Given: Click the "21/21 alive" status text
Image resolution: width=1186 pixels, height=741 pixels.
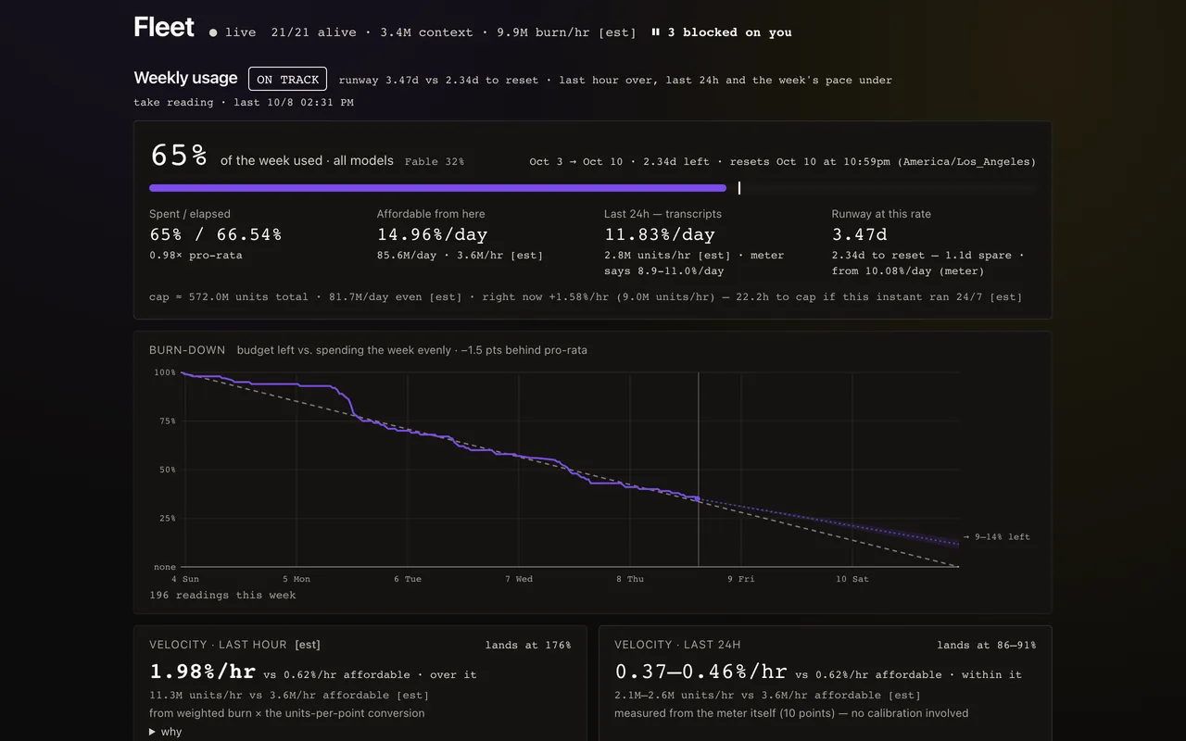Looking at the screenshot, I should point(313,32).
